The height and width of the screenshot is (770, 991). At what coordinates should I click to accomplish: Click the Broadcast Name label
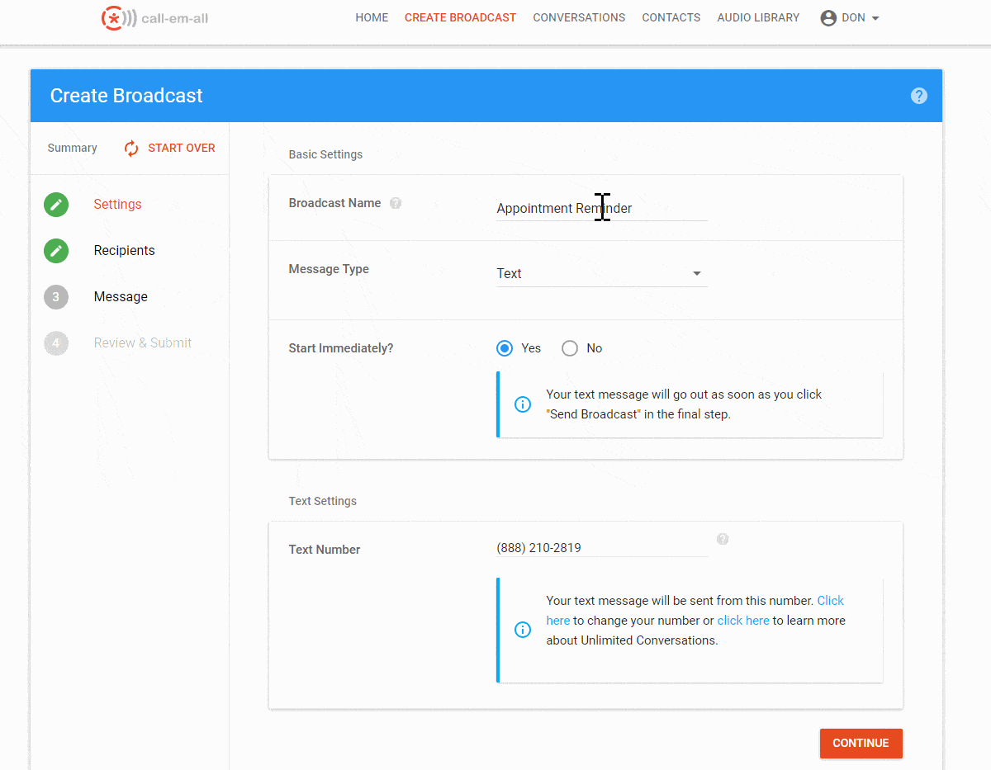(334, 203)
